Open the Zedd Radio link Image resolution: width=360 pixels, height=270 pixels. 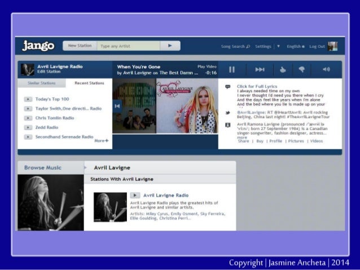(47, 127)
